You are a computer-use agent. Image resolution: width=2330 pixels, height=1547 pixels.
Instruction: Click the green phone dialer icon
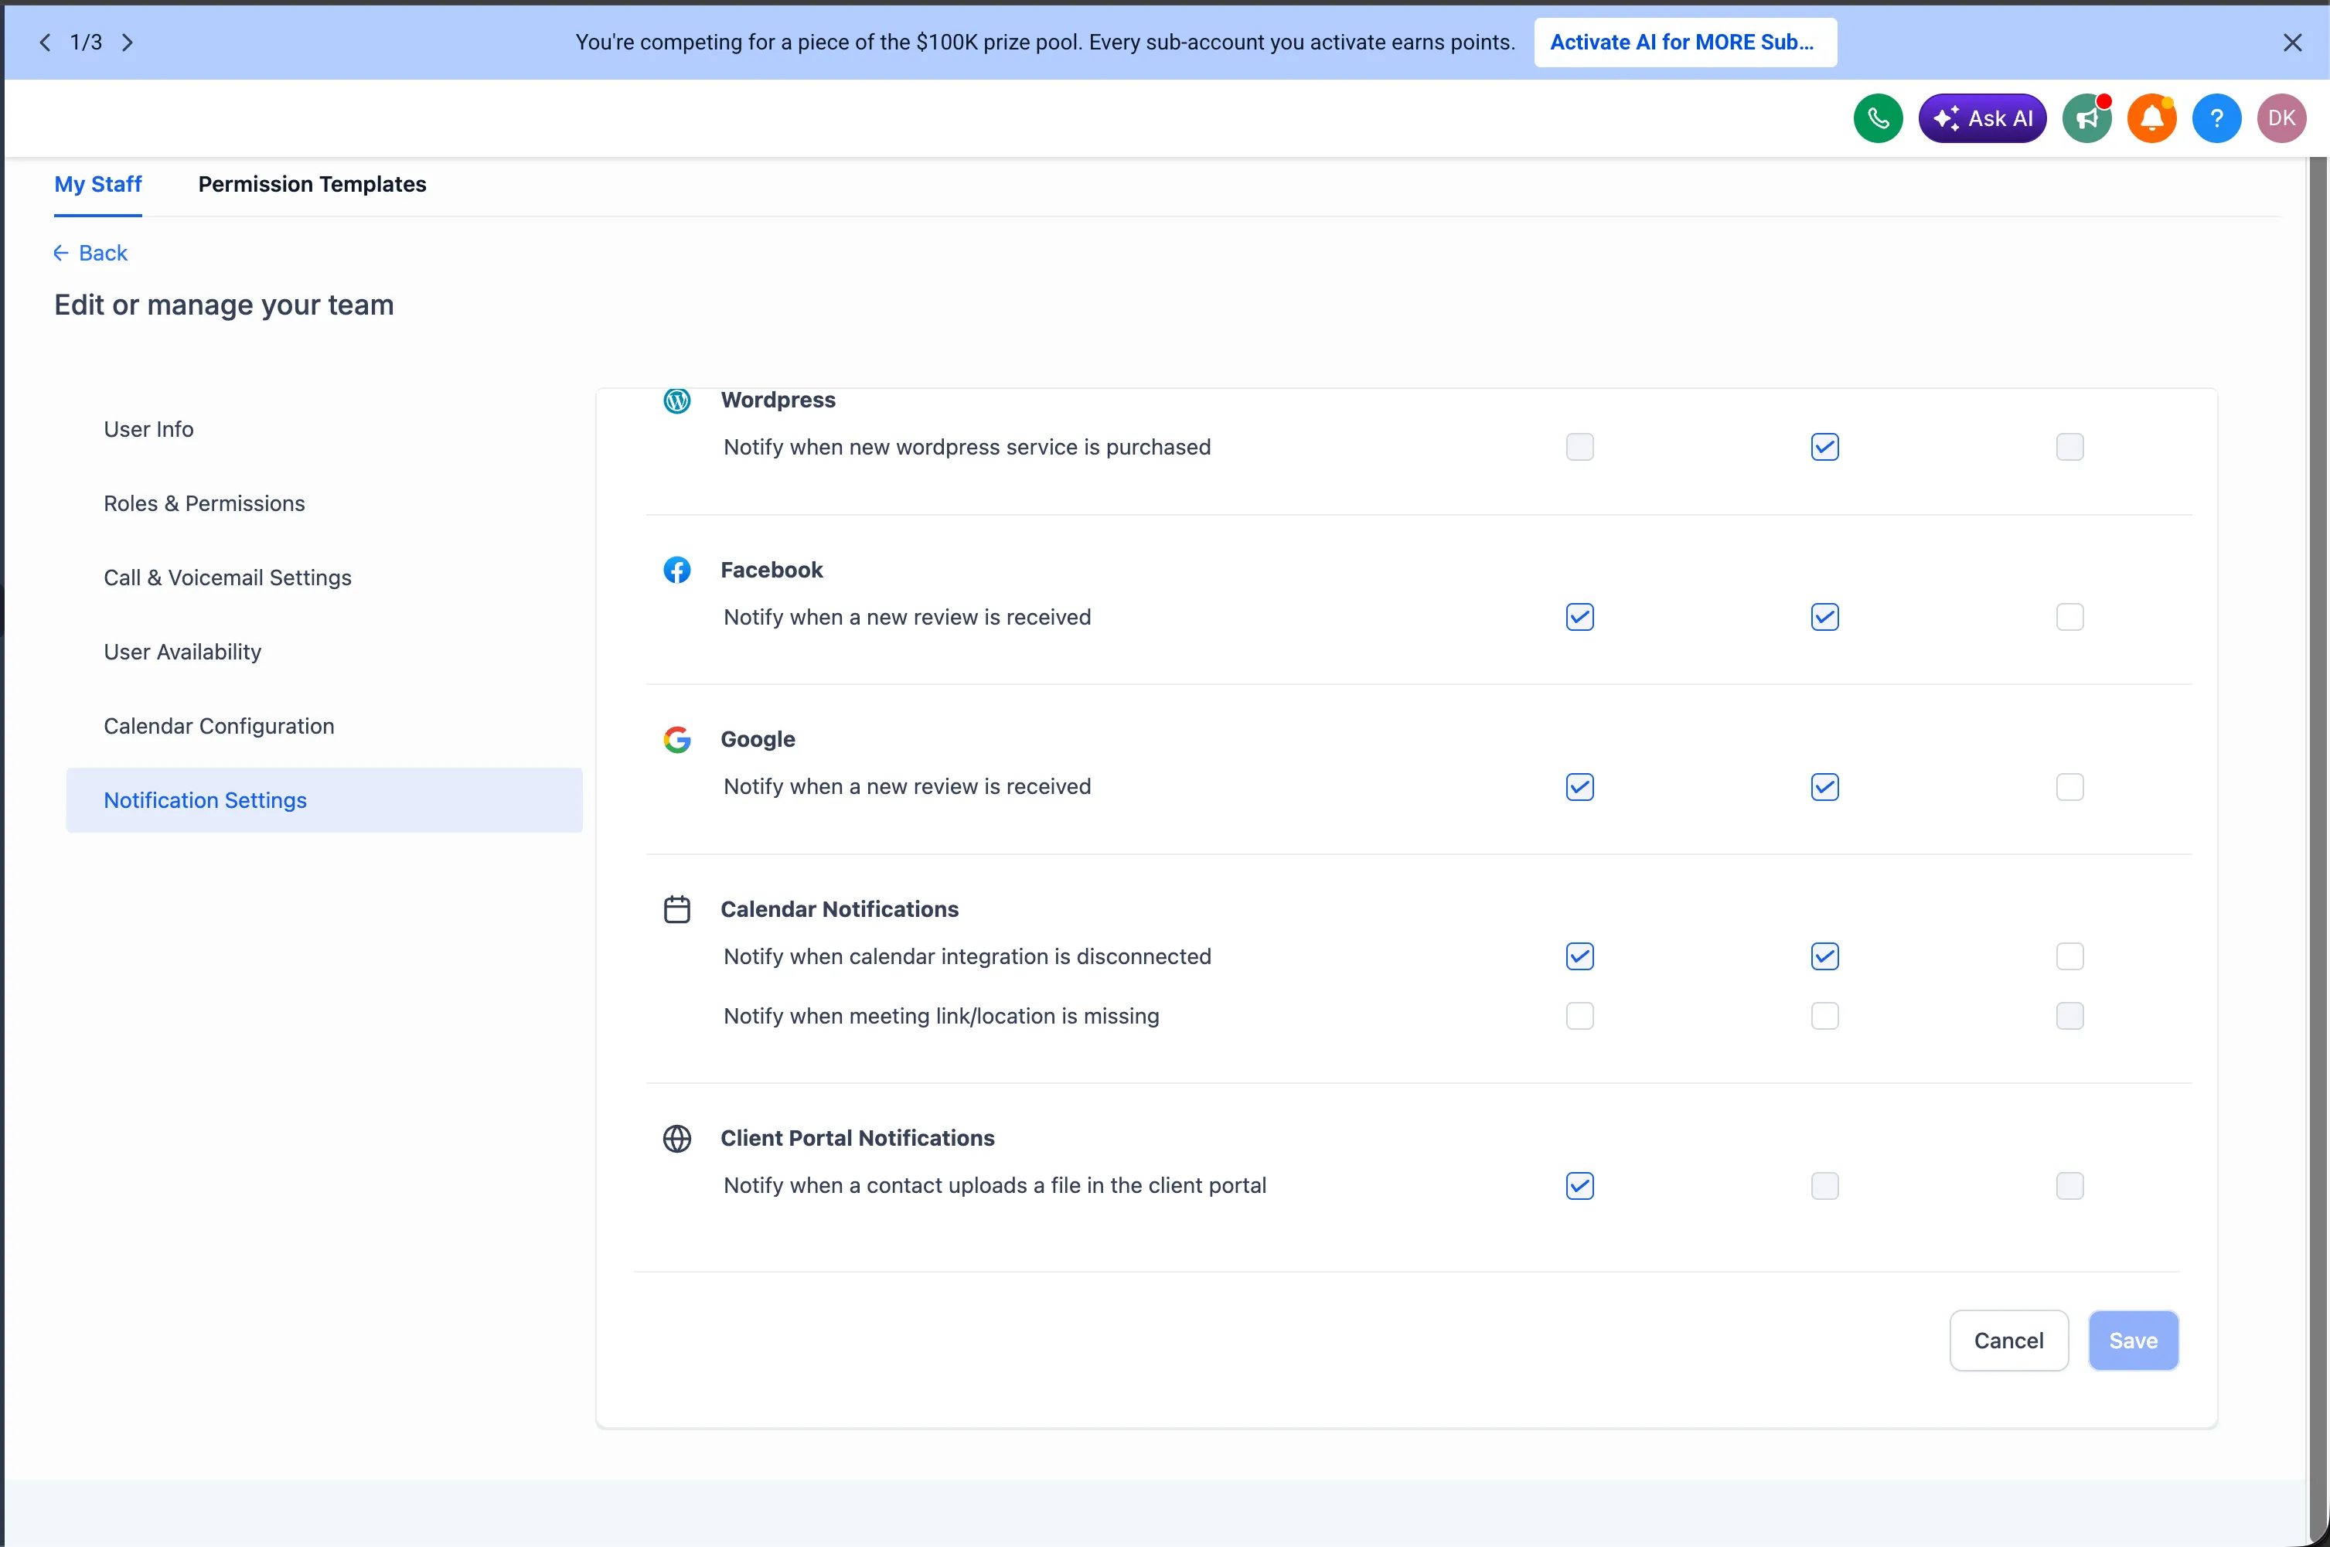pyautogui.click(x=1877, y=118)
